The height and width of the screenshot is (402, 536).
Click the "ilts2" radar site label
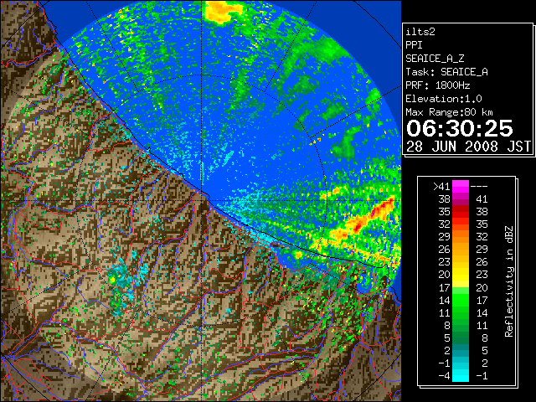[x=420, y=32]
